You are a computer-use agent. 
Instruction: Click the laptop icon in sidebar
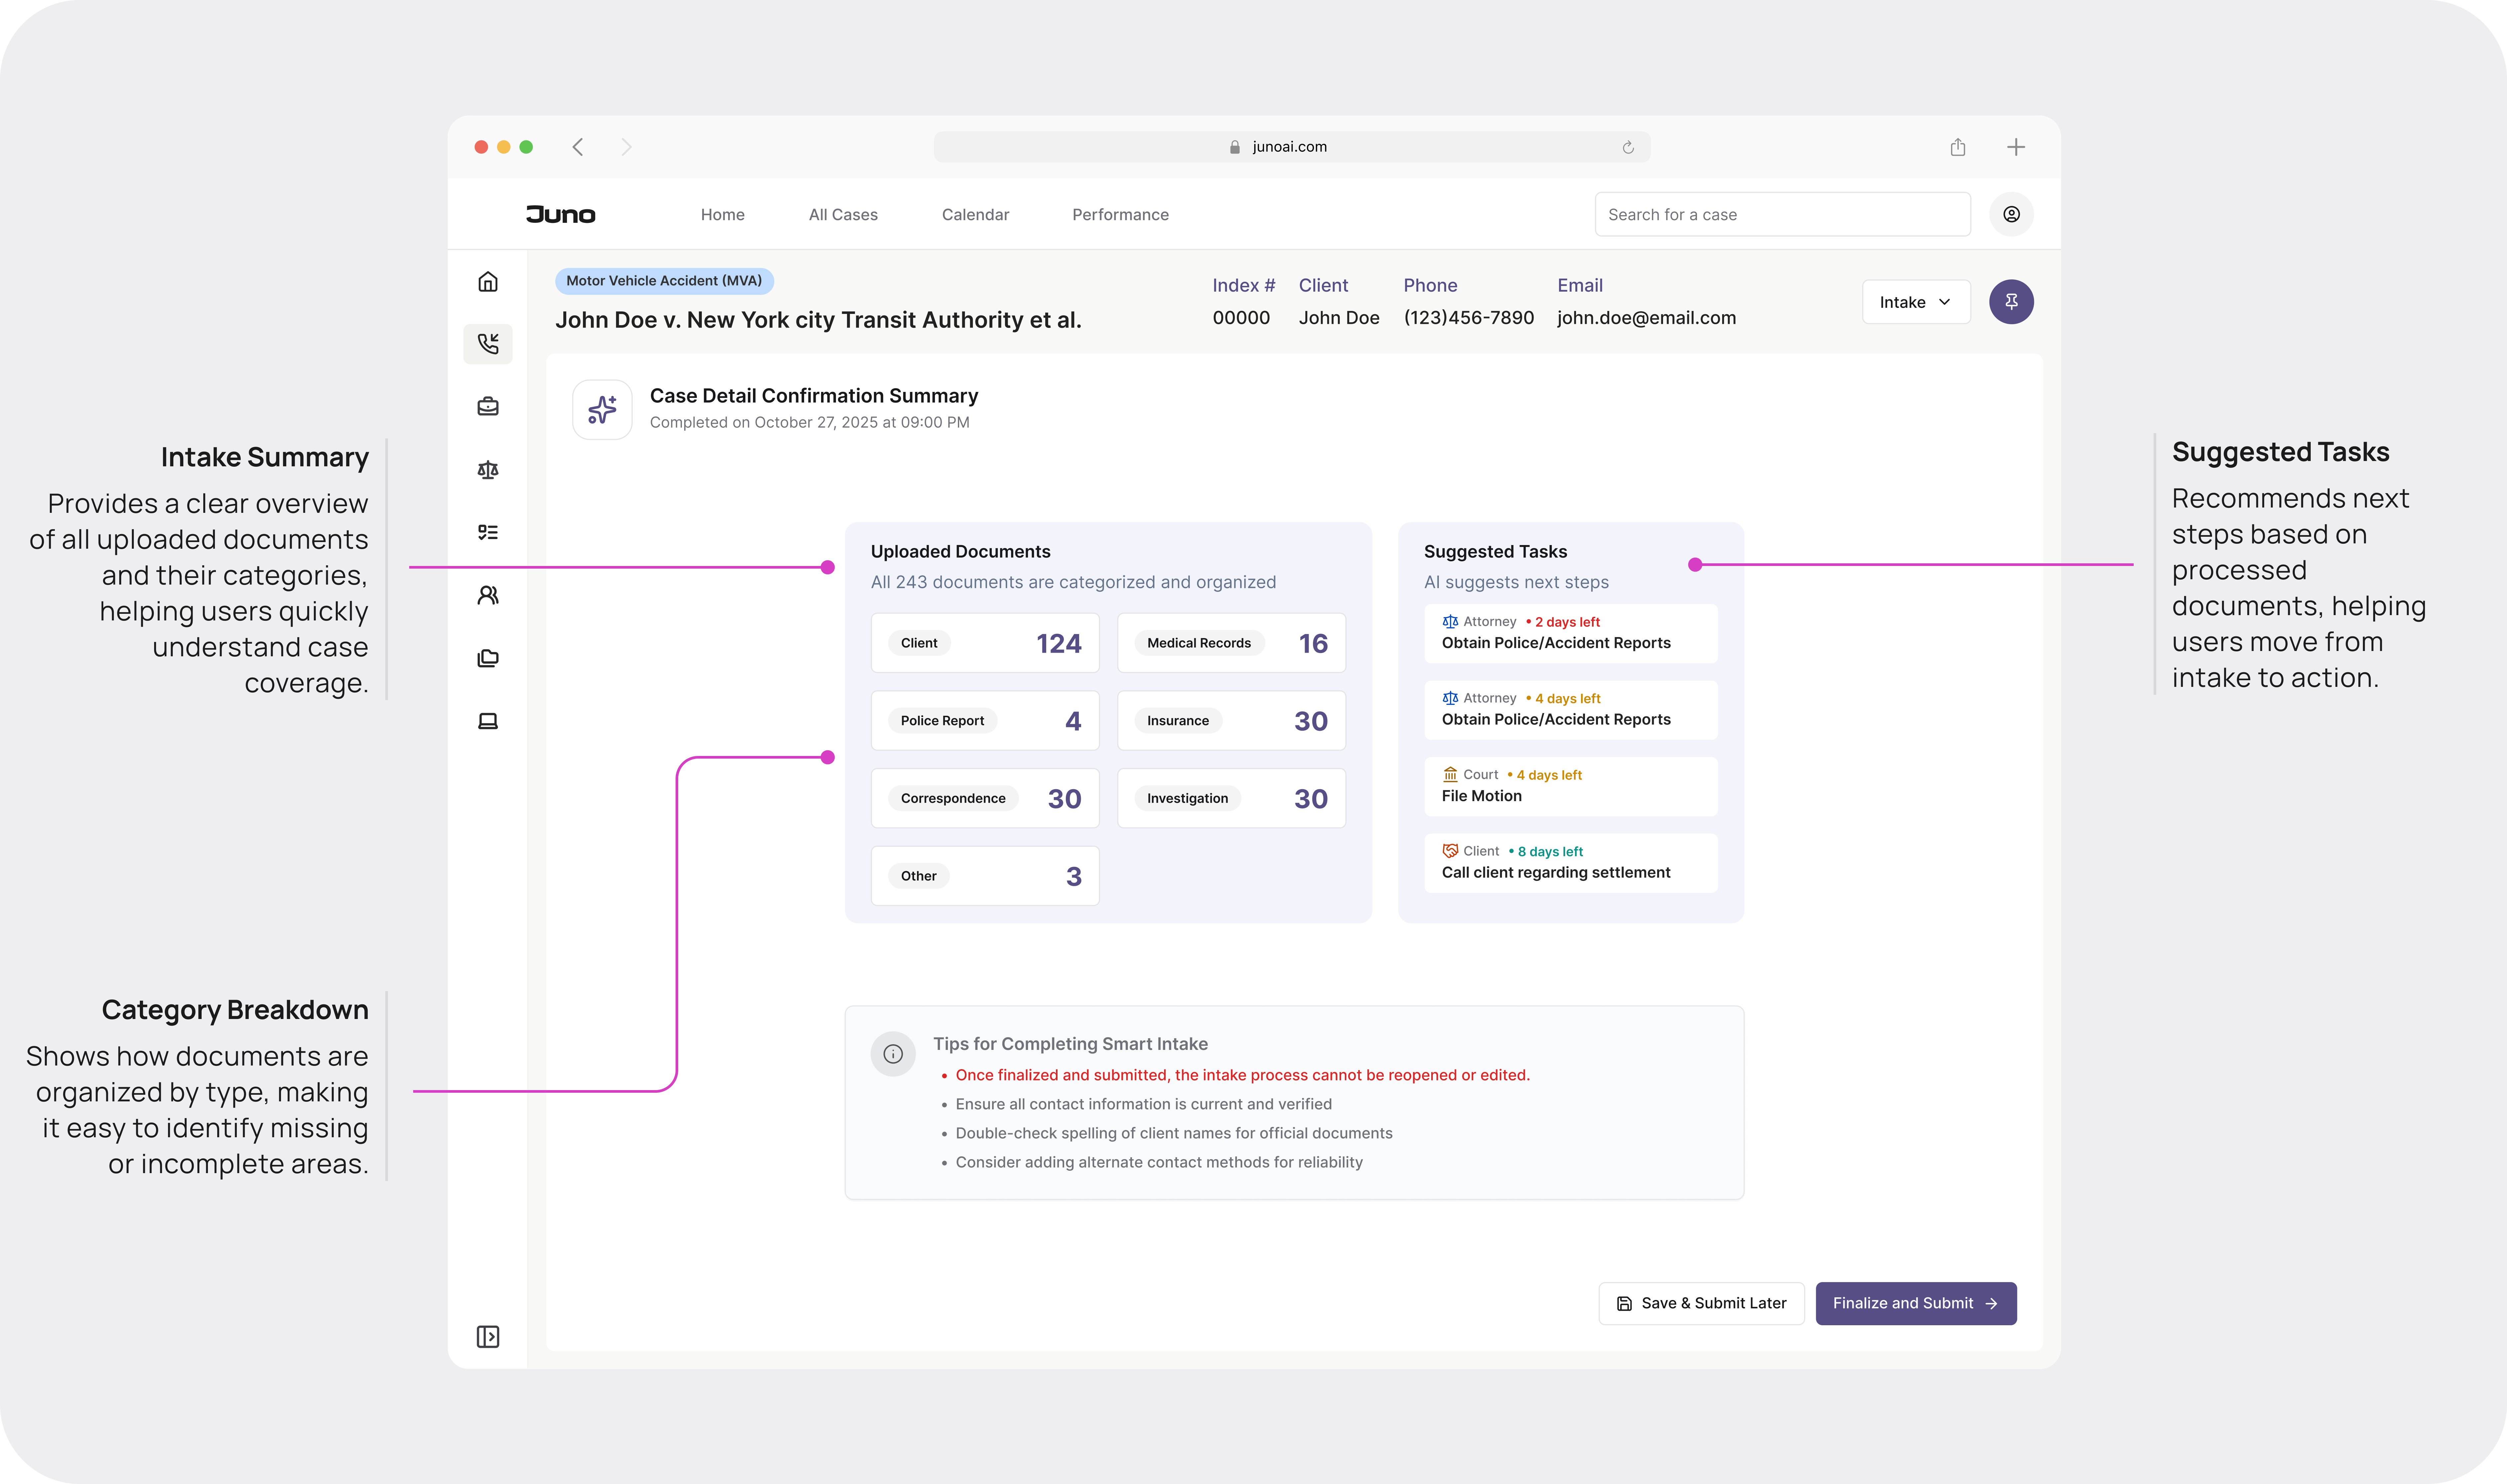click(x=488, y=721)
